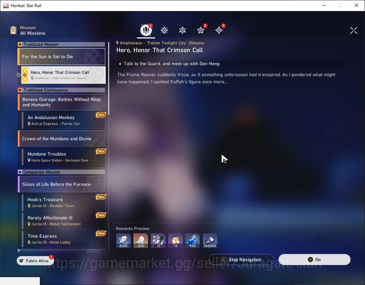Viewport: 365px width, 285px height.
Task: Switch to the Trailblaze Mission filter icon
Action: pos(164,30)
